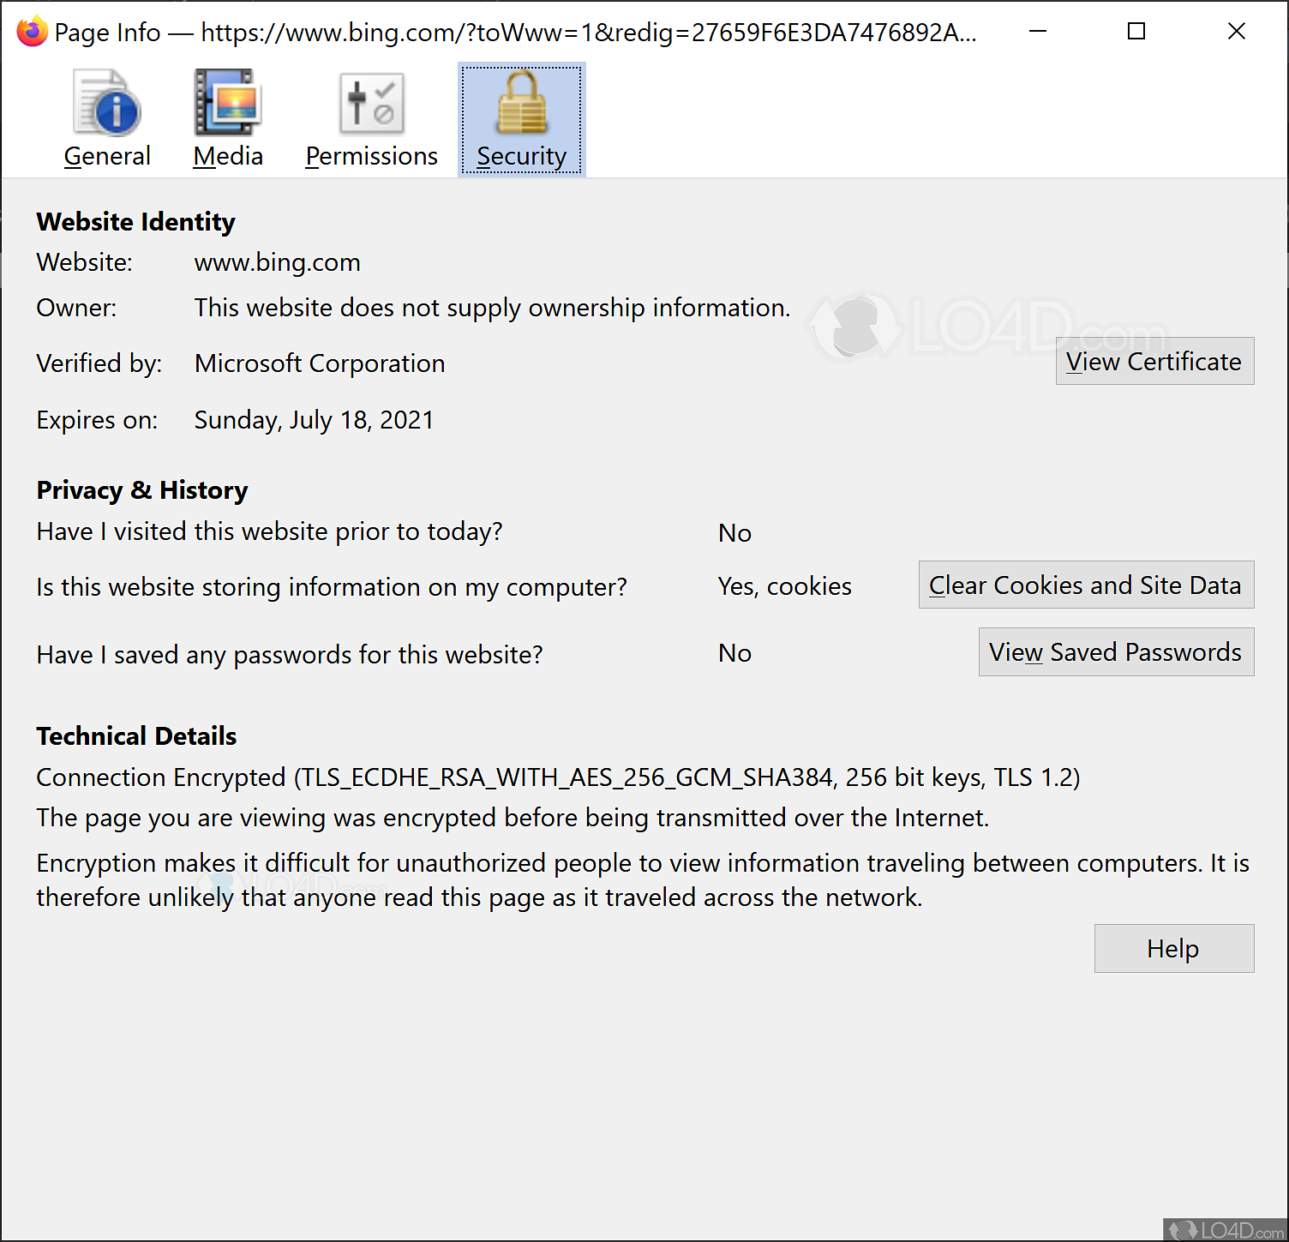This screenshot has width=1289, height=1242.
Task: Click the Help button
Action: tap(1172, 948)
